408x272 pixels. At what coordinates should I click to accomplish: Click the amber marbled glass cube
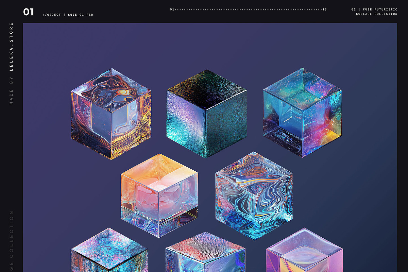tap(111, 114)
